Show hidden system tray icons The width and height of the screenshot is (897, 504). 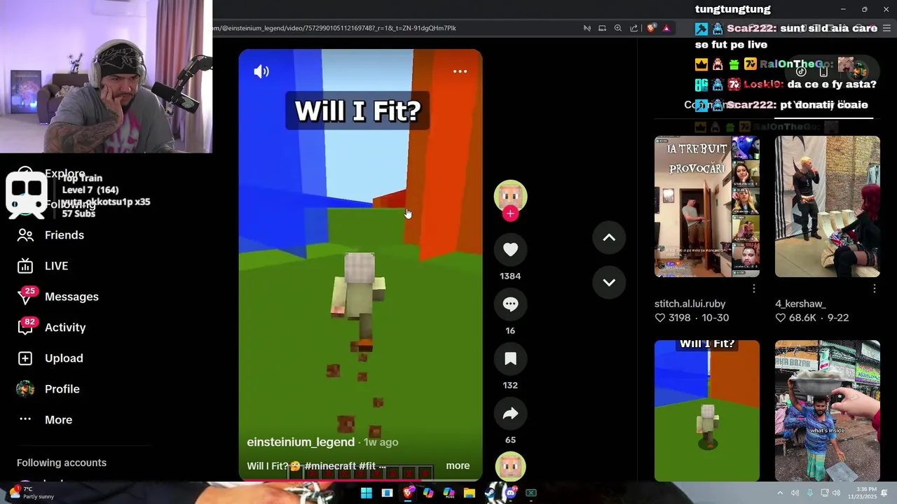point(780,493)
